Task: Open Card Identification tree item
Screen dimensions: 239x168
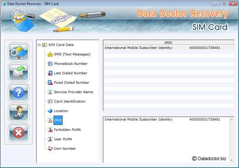Action: pos(70,101)
